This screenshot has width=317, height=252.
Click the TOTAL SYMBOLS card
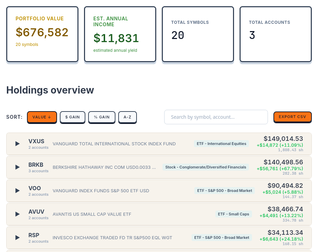point(198,34)
